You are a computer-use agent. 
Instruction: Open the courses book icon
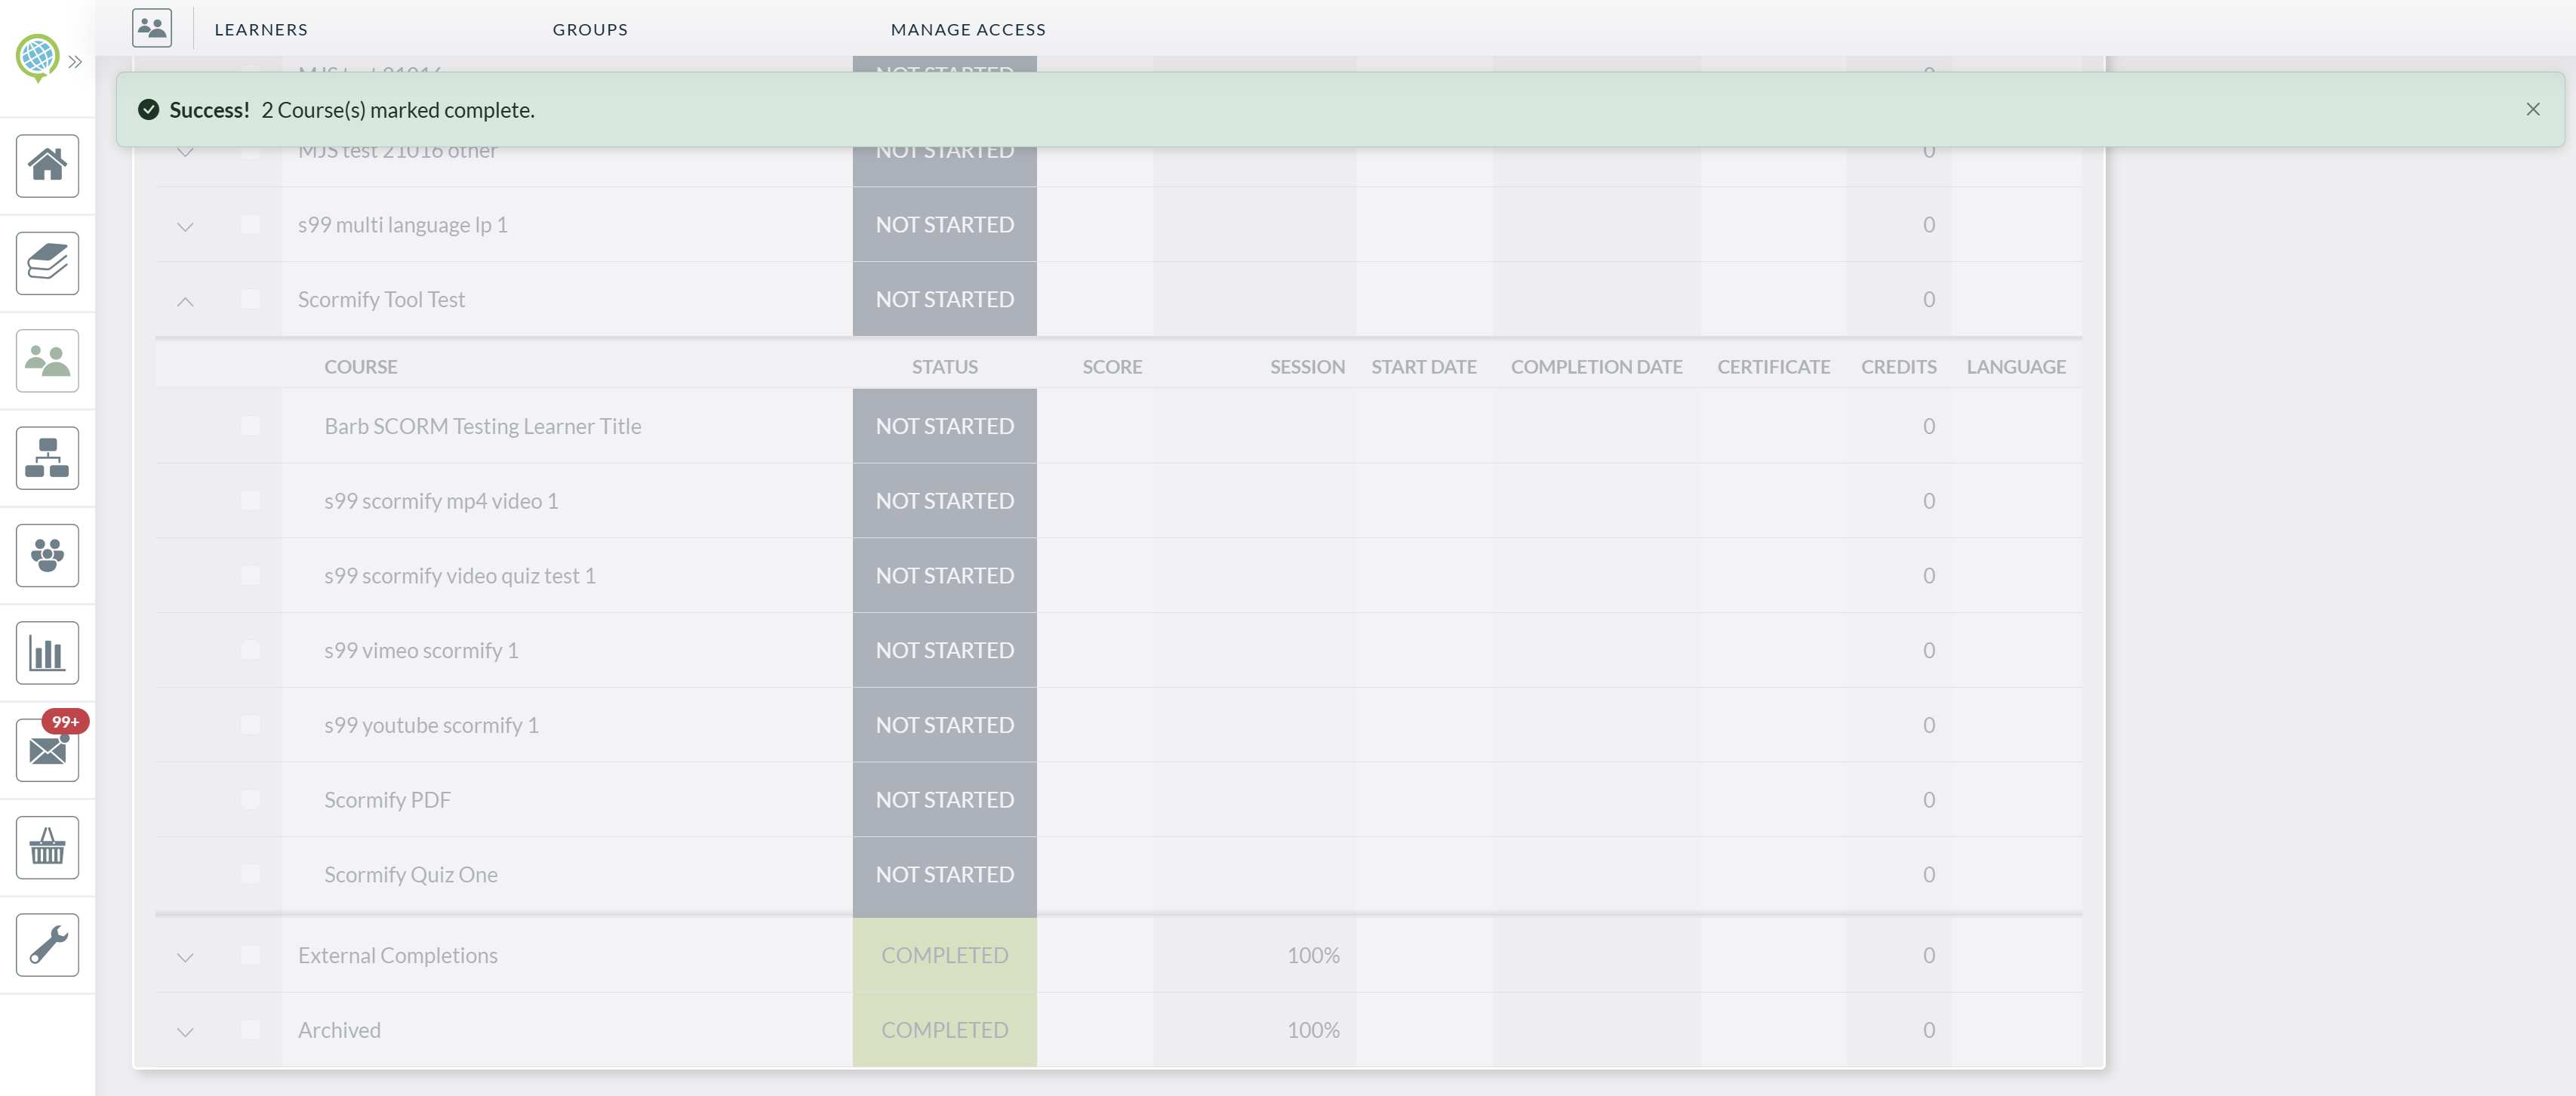[47, 263]
